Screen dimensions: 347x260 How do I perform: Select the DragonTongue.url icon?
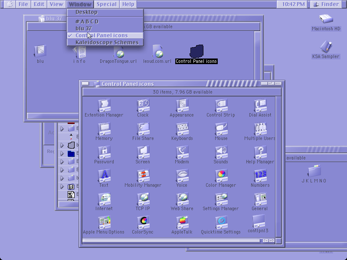(x=118, y=51)
